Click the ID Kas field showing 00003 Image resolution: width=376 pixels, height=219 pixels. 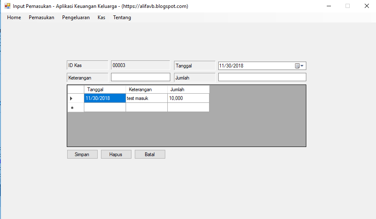[141, 65]
